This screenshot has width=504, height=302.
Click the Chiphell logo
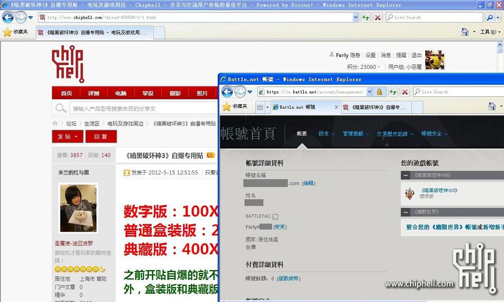pyautogui.click(x=68, y=64)
